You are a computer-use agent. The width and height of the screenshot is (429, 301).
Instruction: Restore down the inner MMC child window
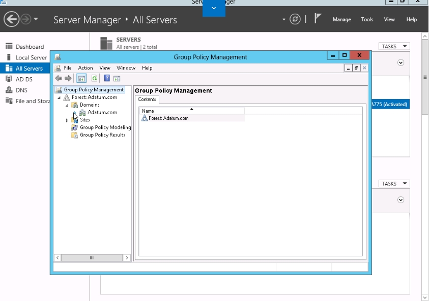356,68
